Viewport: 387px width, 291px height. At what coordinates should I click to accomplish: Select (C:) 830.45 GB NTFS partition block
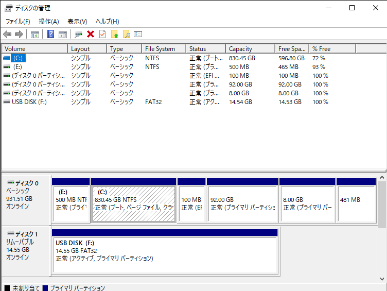click(x=133, y=200)
